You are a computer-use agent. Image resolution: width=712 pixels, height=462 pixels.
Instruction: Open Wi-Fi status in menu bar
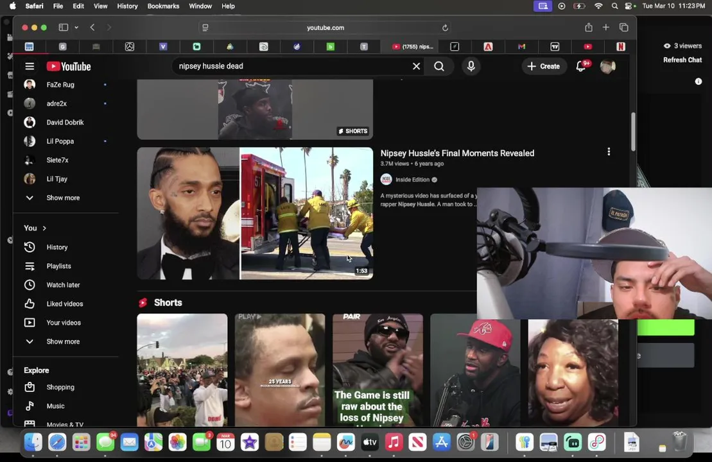[598, 6]
